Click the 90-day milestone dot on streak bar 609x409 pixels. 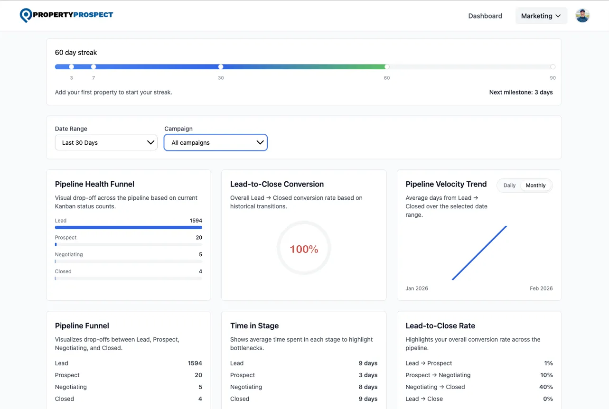click(x=553, y=67)
